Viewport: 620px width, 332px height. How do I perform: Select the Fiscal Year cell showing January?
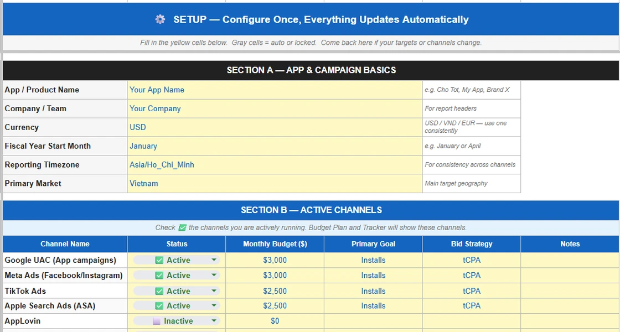[x=275, y=146]
